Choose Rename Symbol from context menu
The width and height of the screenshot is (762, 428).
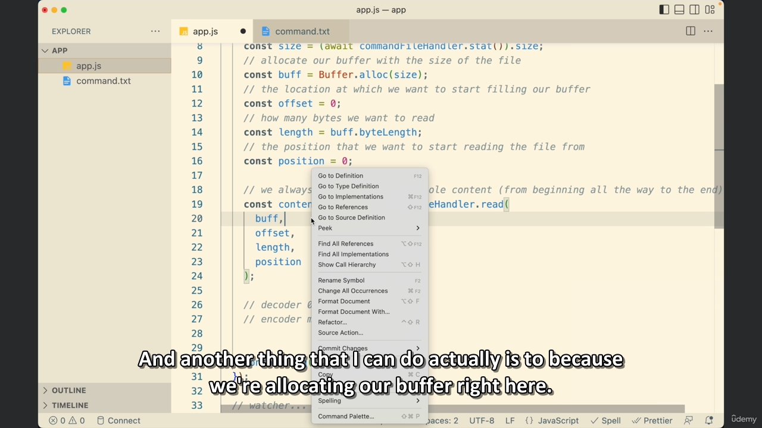tap(369, 281)
